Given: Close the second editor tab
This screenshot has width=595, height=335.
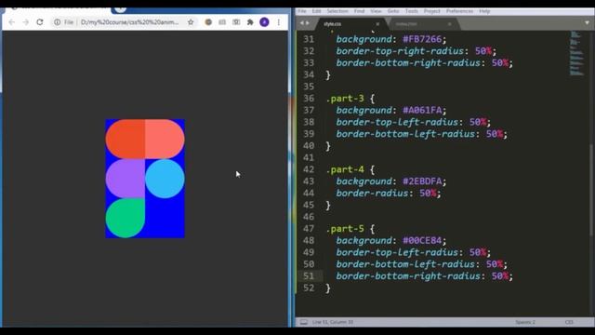Looking at the screenshot, I should (450, 24).
